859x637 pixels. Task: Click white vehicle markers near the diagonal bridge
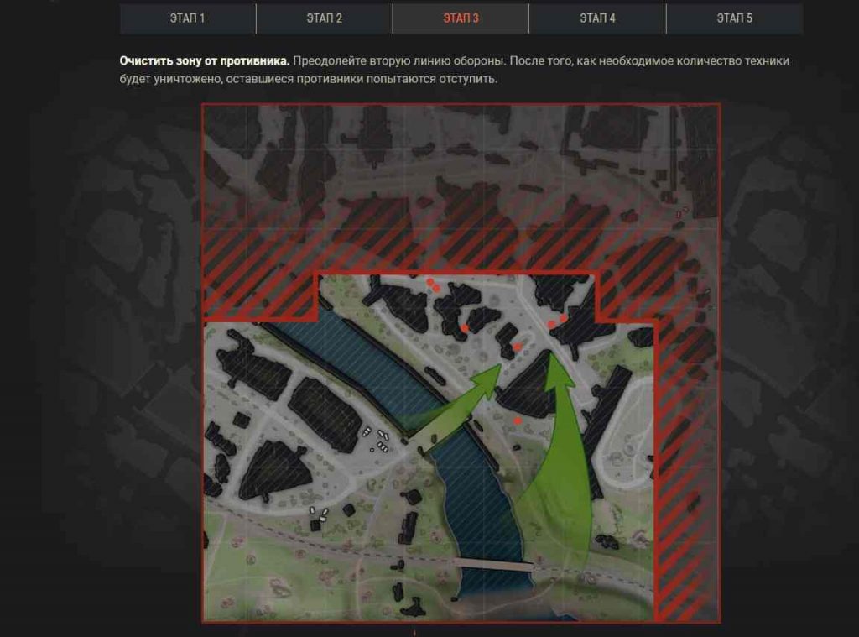point(380,440)
